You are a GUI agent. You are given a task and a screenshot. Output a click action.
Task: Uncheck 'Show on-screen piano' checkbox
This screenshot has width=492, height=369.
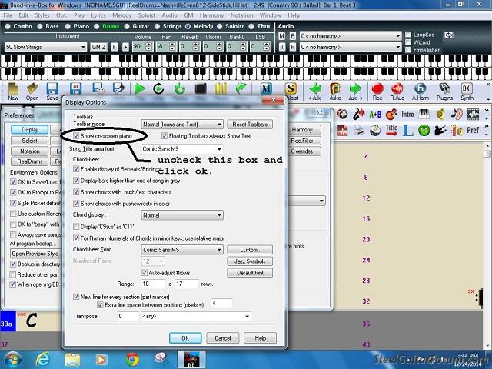coord(76,136)
